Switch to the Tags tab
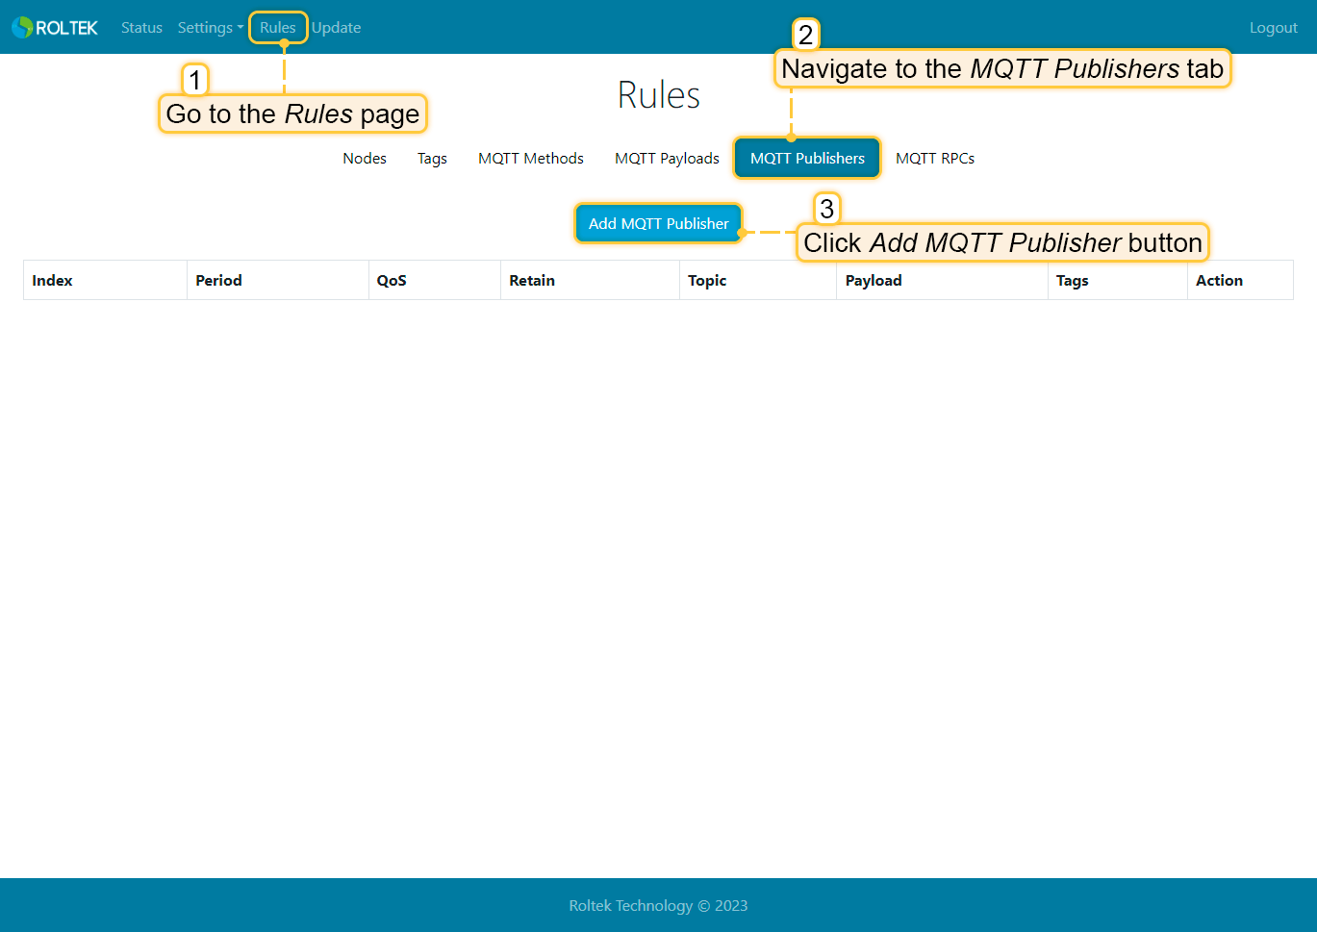The image size is (1317, 932). (x=432, y=159)
